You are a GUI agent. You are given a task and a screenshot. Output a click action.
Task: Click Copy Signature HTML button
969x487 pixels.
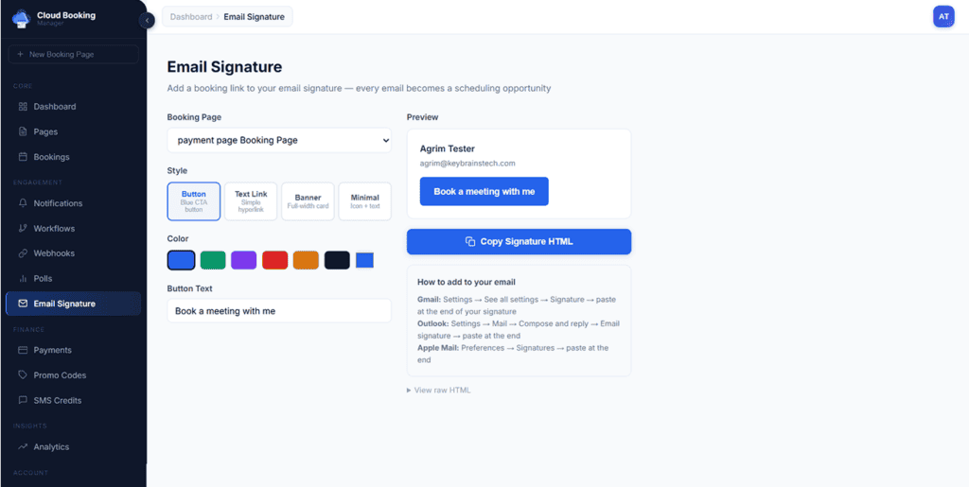click(x=519, y=241)
